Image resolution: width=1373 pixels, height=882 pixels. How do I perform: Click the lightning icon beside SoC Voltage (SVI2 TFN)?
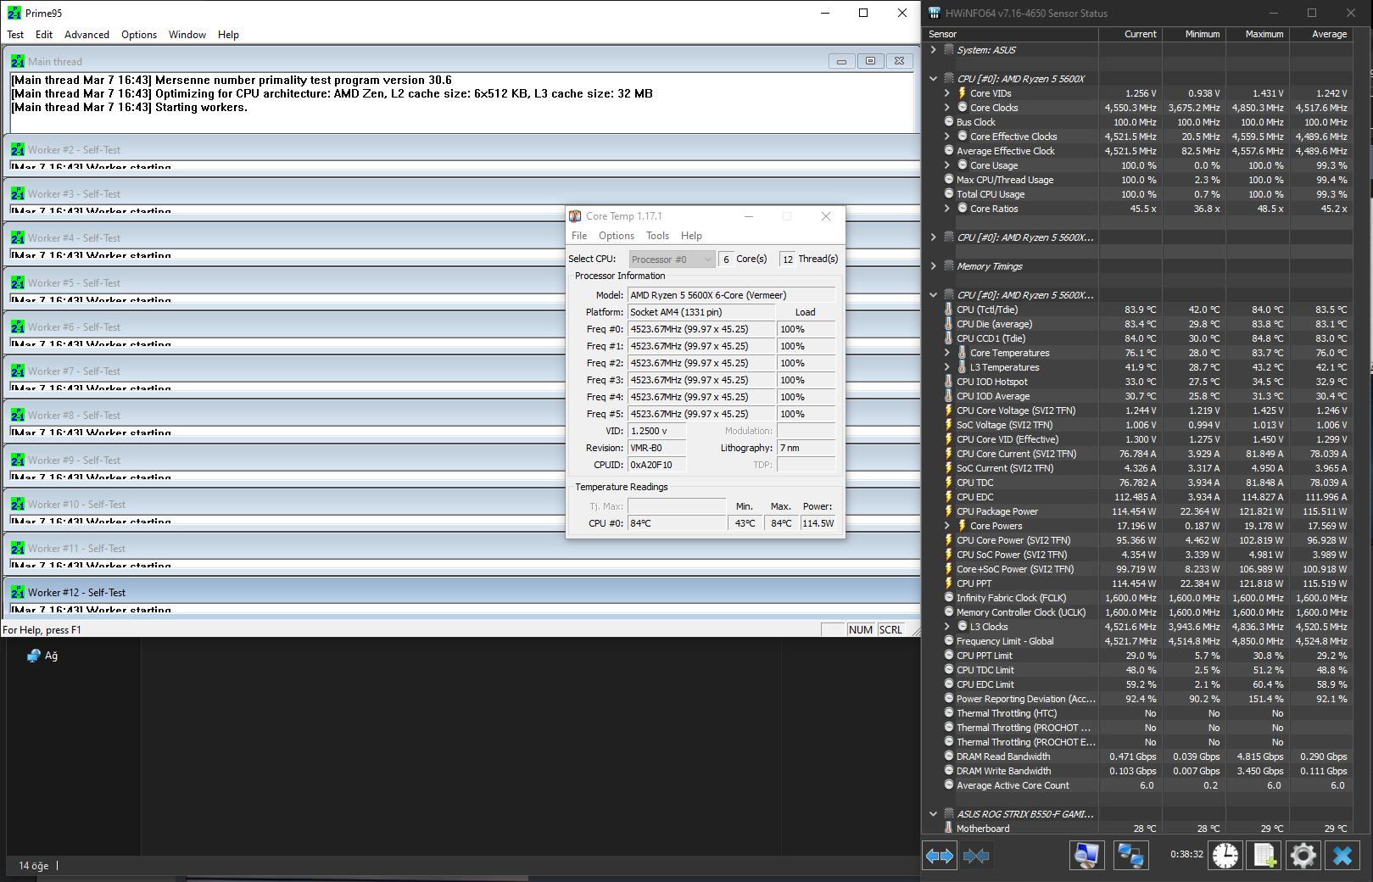pyautogui.click(x=949, y=425)
